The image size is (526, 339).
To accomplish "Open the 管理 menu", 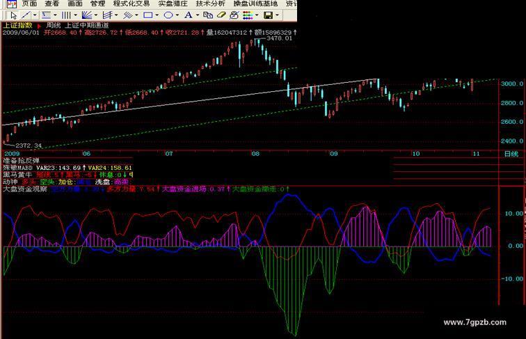I will tap(97, 3).
